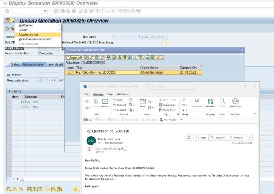This screenshot has width=274, height=194.
Task: Click the Like thumbs-up icon in message header
Action: [189, 137]
